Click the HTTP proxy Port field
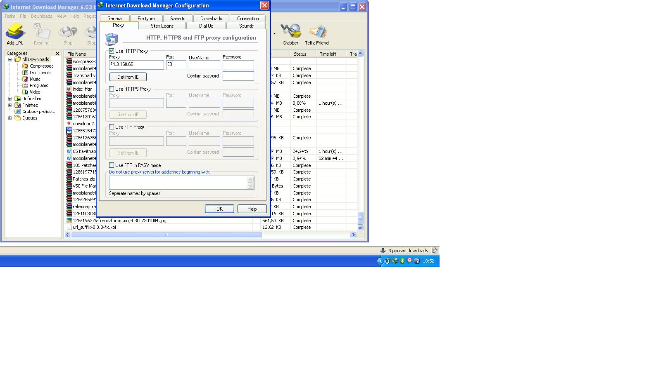This screenshot has width=661, height=371. pyautogui.click(x=176, y=65)
